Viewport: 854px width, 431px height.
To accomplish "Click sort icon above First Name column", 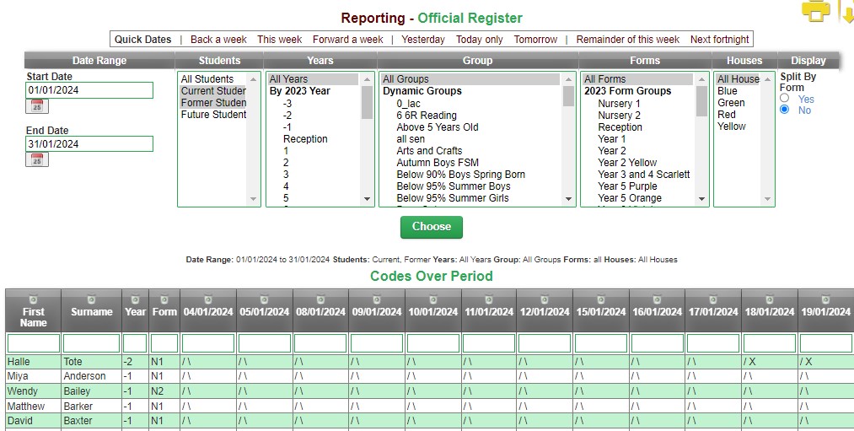I will pyautogui.click(x=33, y=299).
